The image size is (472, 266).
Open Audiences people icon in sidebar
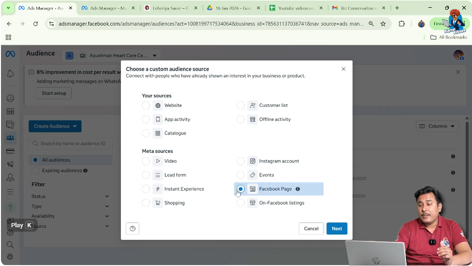pos(10,138)
